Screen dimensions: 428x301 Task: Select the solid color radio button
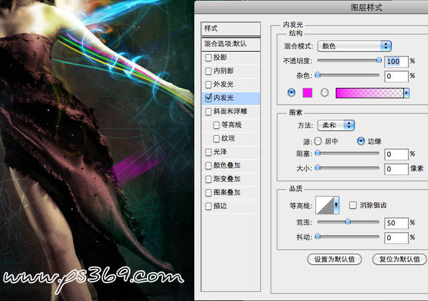pyautogui.click(x=291, y=93)
